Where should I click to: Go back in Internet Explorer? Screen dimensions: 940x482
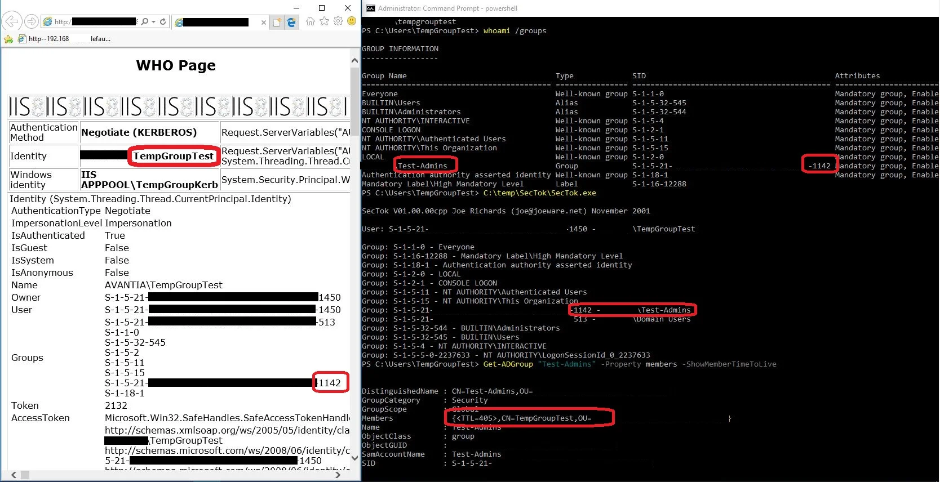[12, 21]
